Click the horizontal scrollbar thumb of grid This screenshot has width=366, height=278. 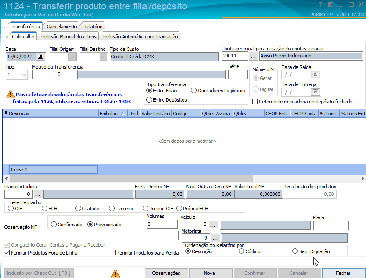coord(131,179)
